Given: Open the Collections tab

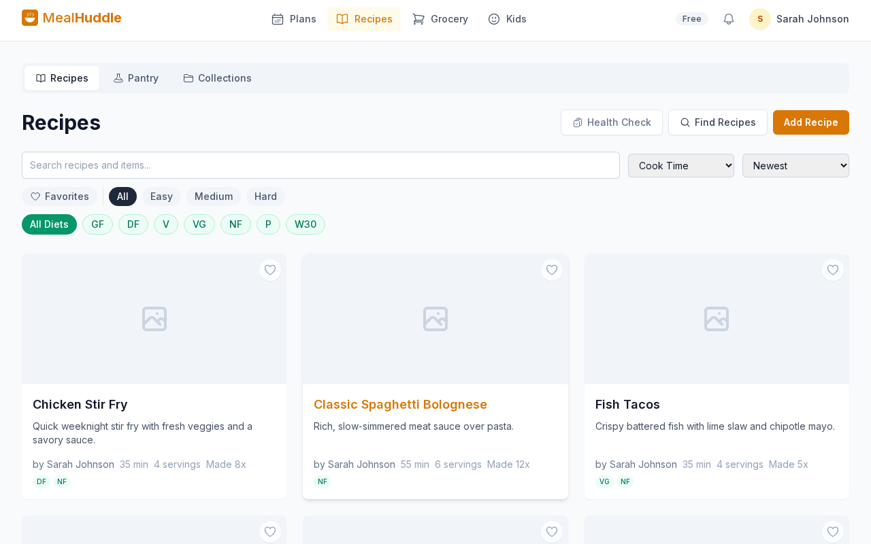Looking at the screenshot, I should click(x=217, y=78).
